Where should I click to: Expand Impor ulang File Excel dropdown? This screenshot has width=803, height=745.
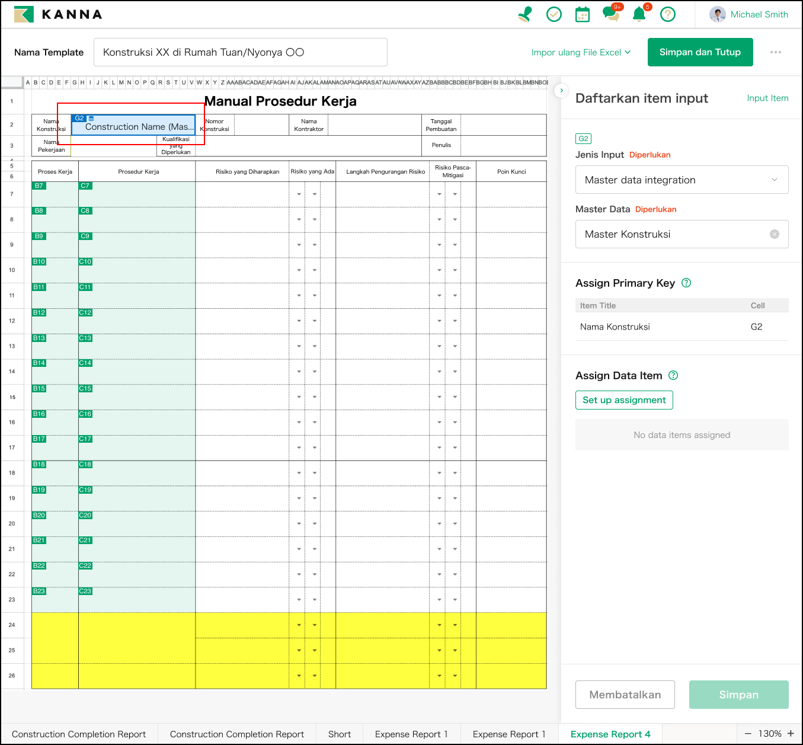pyautogui.click(x=581, y=52)
